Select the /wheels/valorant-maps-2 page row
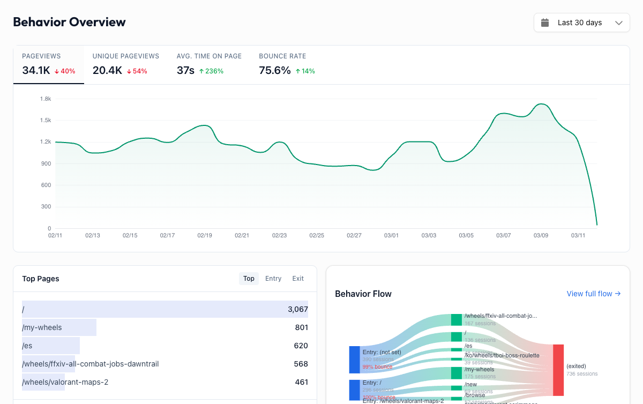The height and width of the screenshot is (404, 643). (165, 382)
